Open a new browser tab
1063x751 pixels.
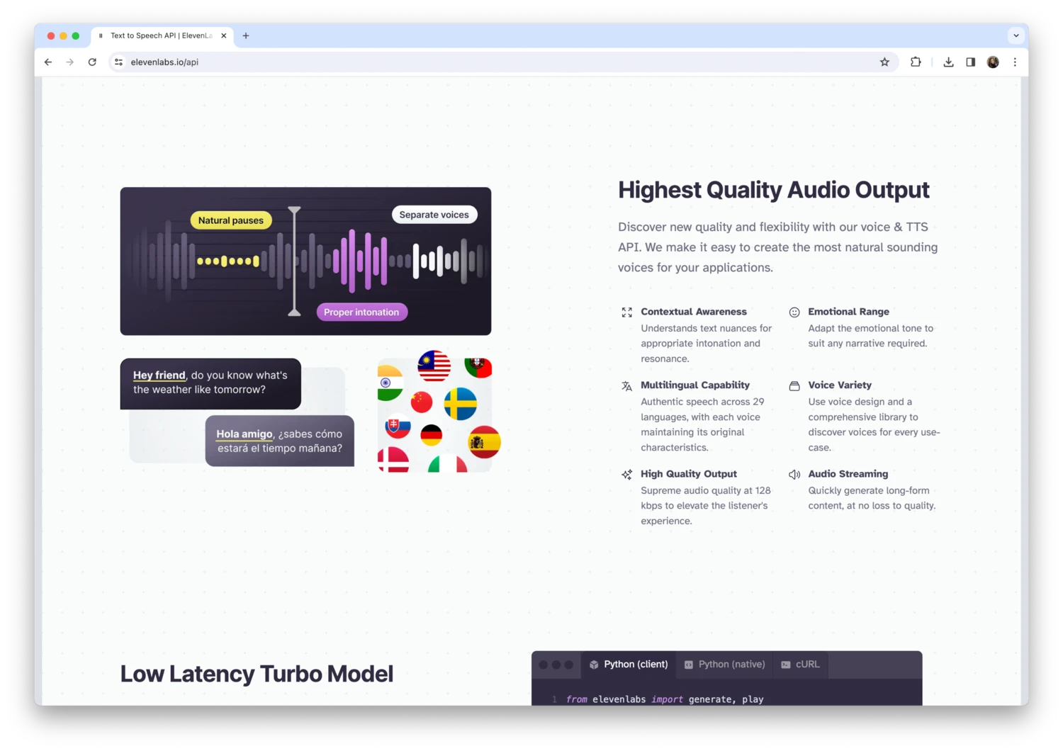click(246, 35)
